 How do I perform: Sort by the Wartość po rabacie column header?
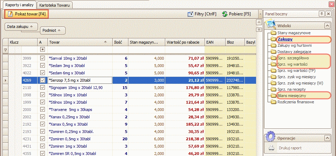tap(184, 42)
